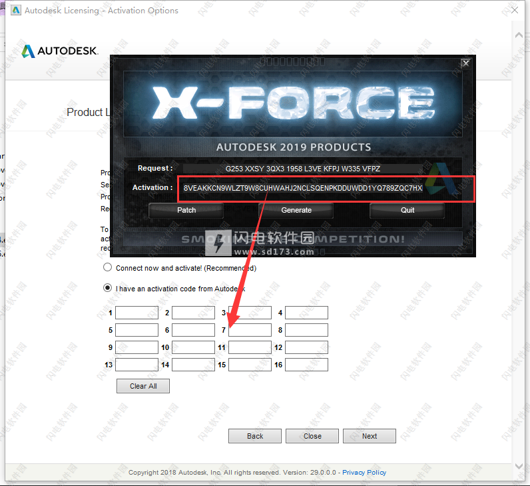Click activation code box 14
This screenshot has width=530, height=486.
(193, 365)
